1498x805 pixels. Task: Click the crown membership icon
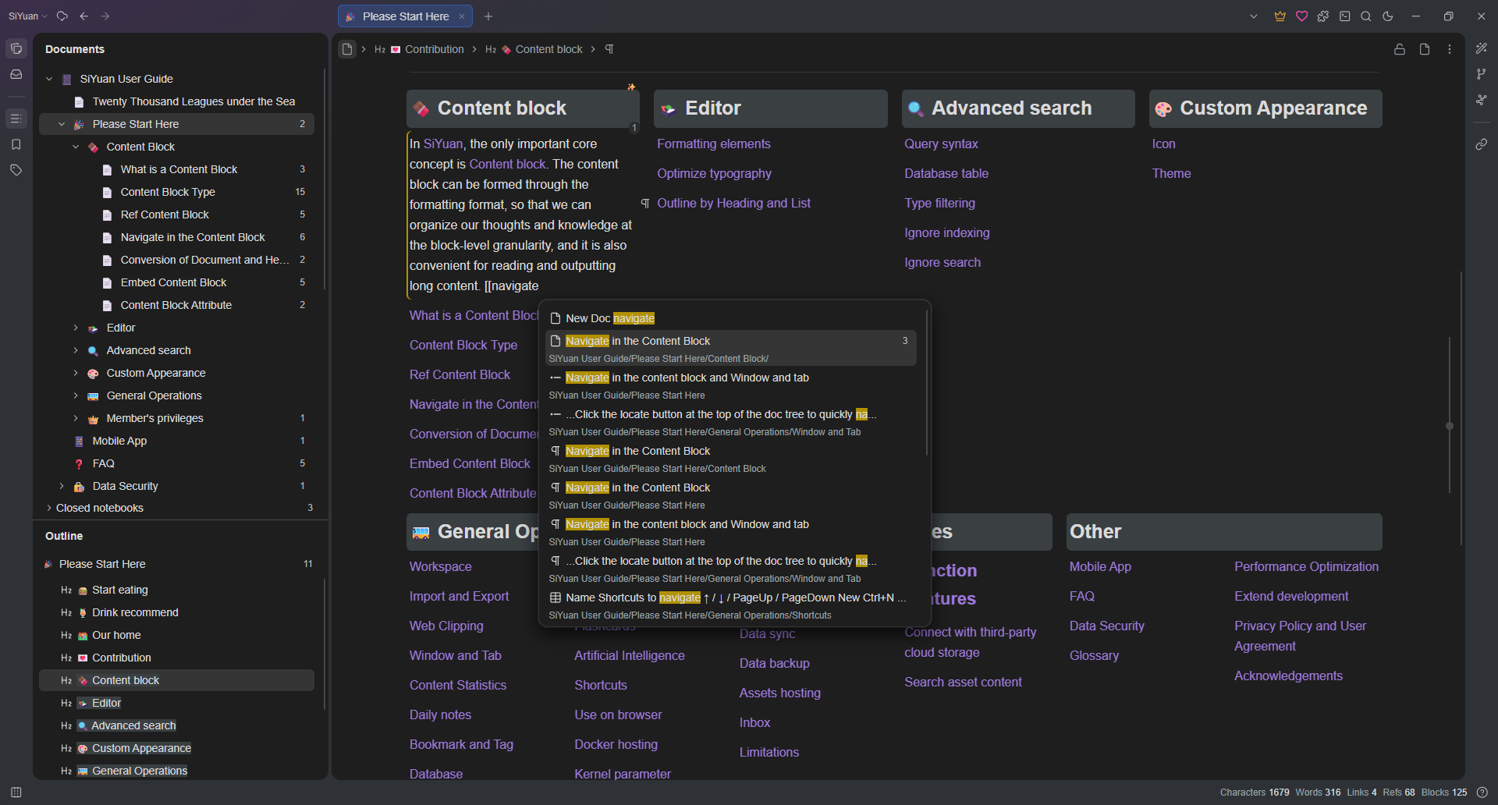click(x=1280, y=16)
